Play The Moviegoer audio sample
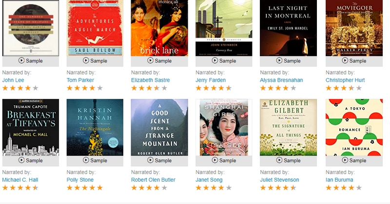Image resolution: width=390 pixels, height=204 pixels. [x=352, y=61]
